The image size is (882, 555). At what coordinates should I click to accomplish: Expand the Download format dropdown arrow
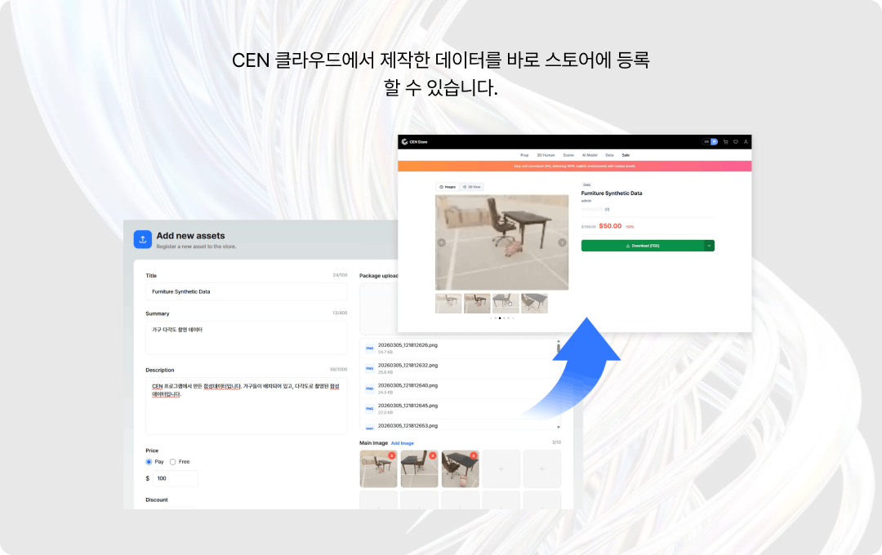[x=709, y=246]
